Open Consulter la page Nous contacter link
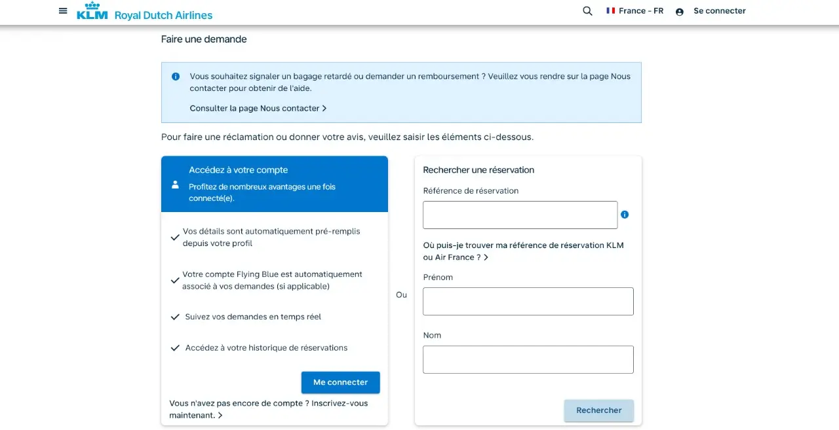Image resolution: width=839 pixels, height=430 pixels. pyautogui.click(x=254, y=109)
